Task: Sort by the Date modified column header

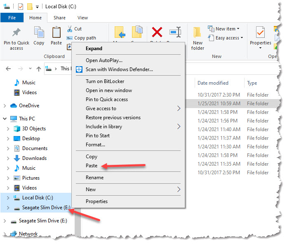Action: [x=213, y=83]
